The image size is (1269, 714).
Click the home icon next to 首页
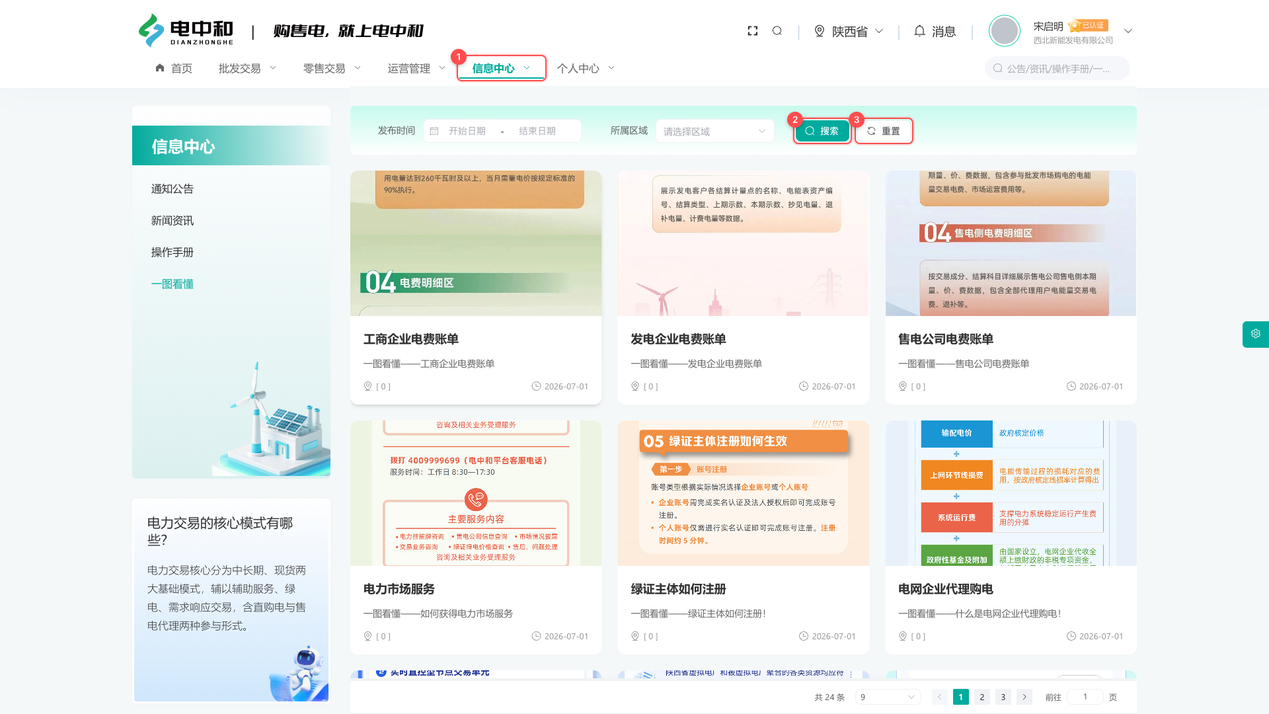coord(160,68)
